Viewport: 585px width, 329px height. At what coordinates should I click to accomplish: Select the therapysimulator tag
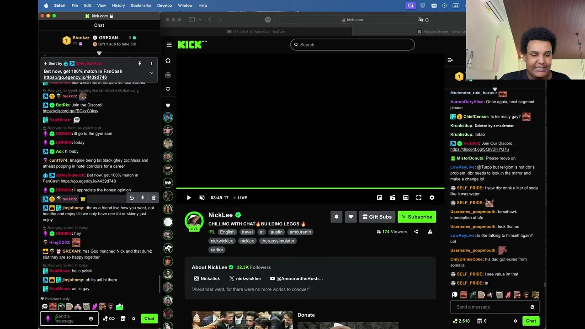coord(278,241)
